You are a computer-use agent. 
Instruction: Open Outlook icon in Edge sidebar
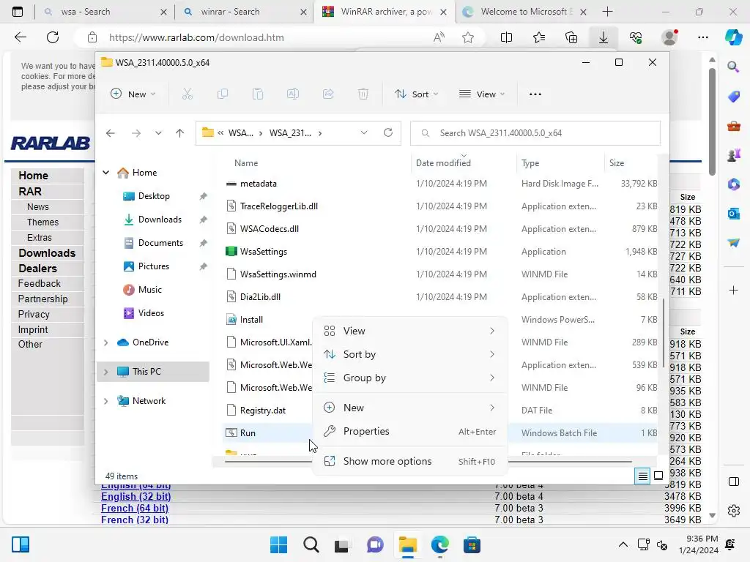733,214
